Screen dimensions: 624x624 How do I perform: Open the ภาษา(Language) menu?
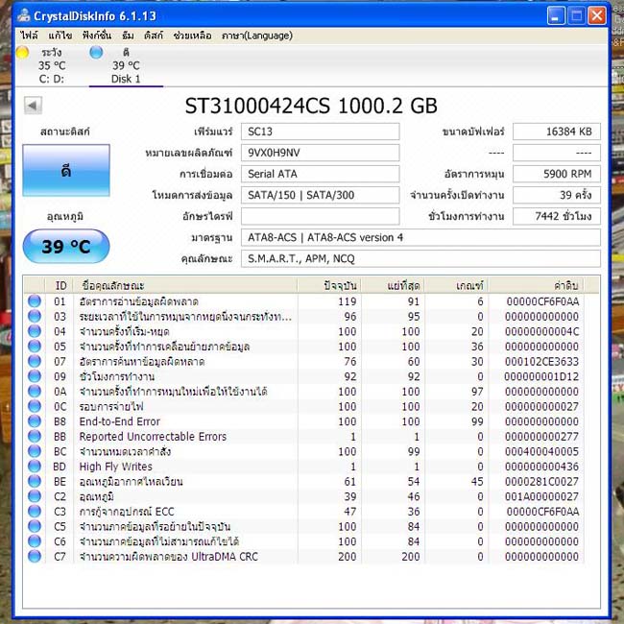point(257,36)
